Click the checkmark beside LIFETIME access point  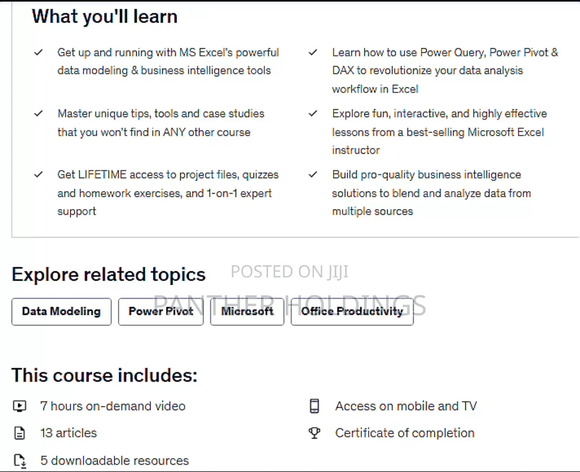(38, 175)
